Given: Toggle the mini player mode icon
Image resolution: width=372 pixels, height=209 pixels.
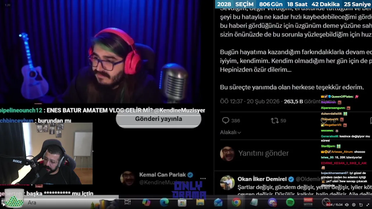Looking at the screenshot, I should click(x=361, y=205).
